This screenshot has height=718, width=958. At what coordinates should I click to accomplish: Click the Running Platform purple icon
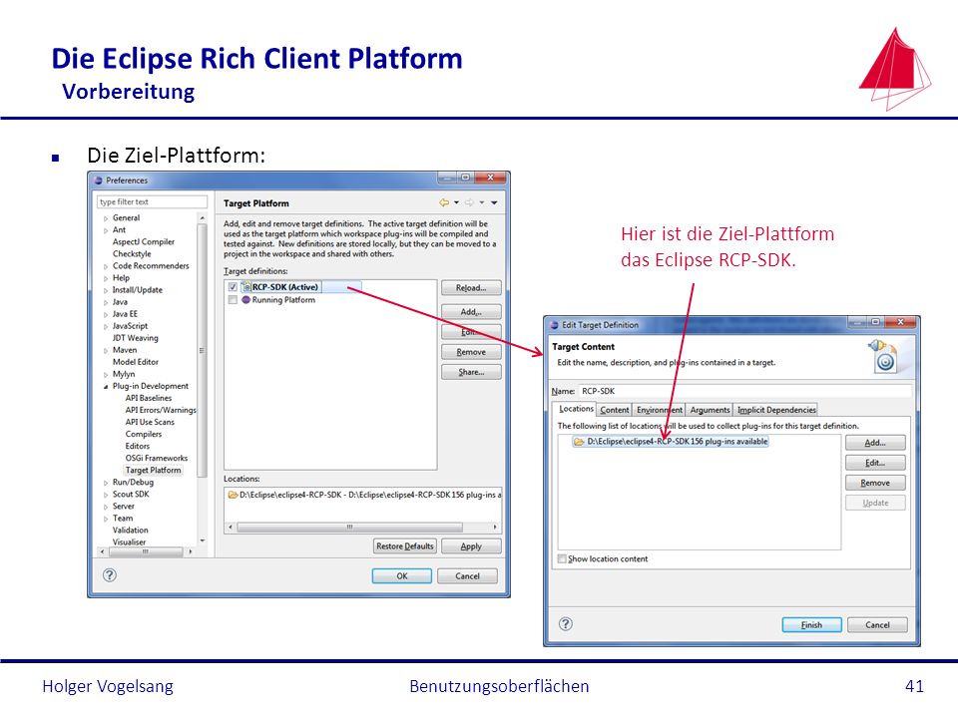pyautogui.click(x=245, y=300)
